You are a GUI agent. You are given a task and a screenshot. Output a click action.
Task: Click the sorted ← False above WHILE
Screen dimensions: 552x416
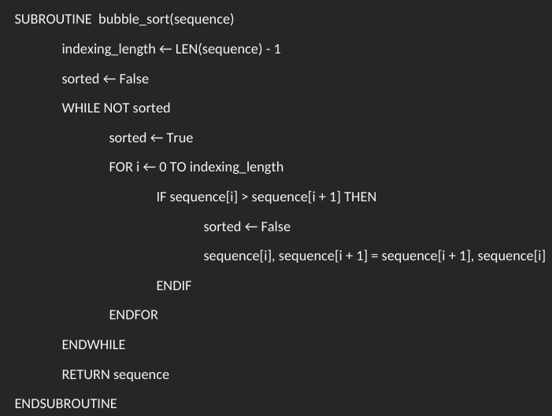tap(105, 79)
